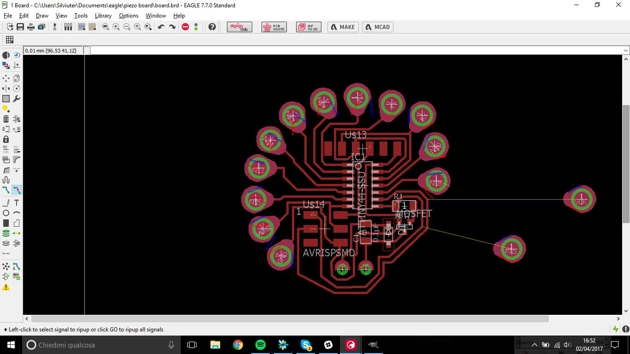This screenshot has width=630, height=354.
Task: Expand the command line history dropdown
Action: pos(626,50)
